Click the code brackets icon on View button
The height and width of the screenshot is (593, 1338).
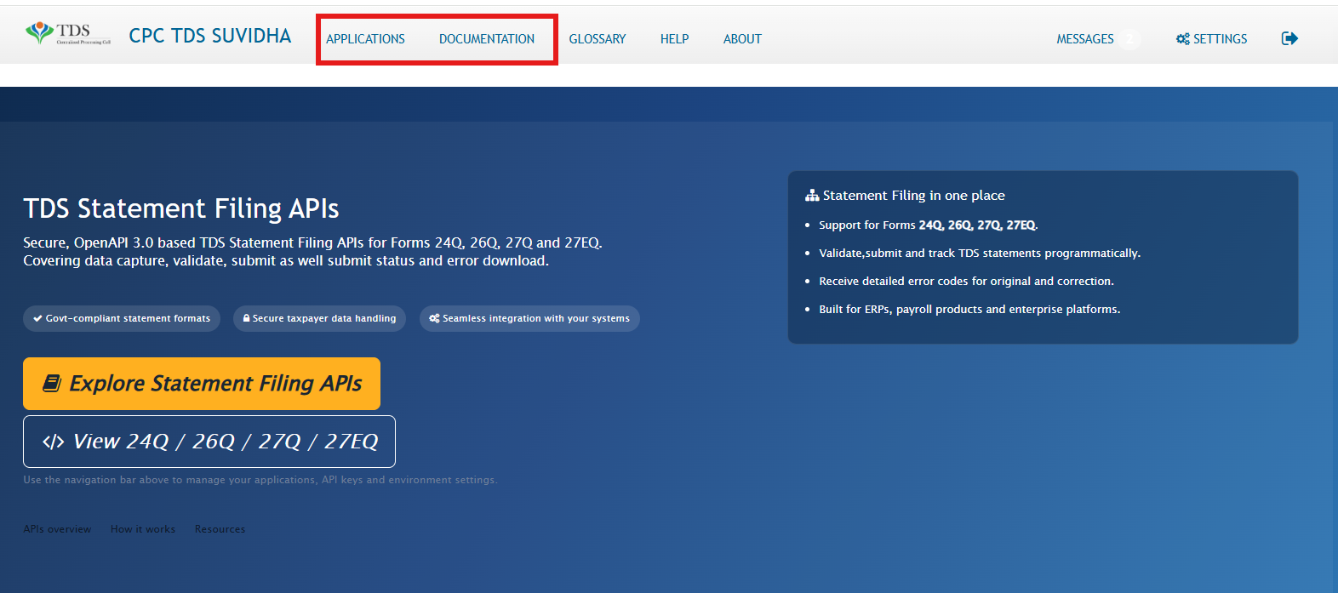point(53,442)
